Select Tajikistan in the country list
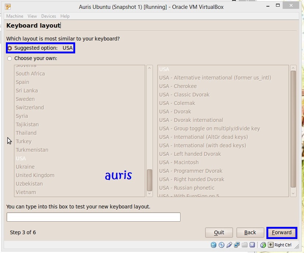This screenshot has height=253, width=304. (80, 124)
